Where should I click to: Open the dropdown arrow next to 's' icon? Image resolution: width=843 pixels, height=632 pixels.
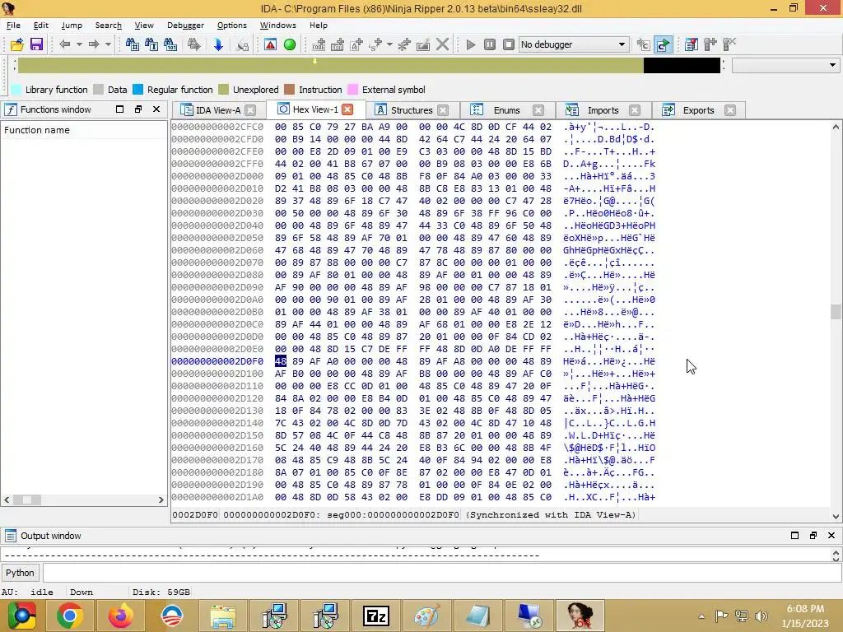[389, 44]
